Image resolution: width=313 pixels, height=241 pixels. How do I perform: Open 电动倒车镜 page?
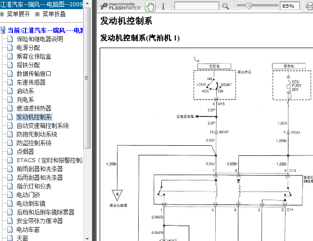[31, 204]
